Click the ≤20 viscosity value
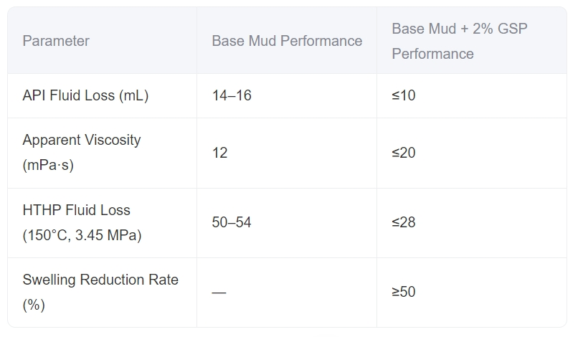 404,153
